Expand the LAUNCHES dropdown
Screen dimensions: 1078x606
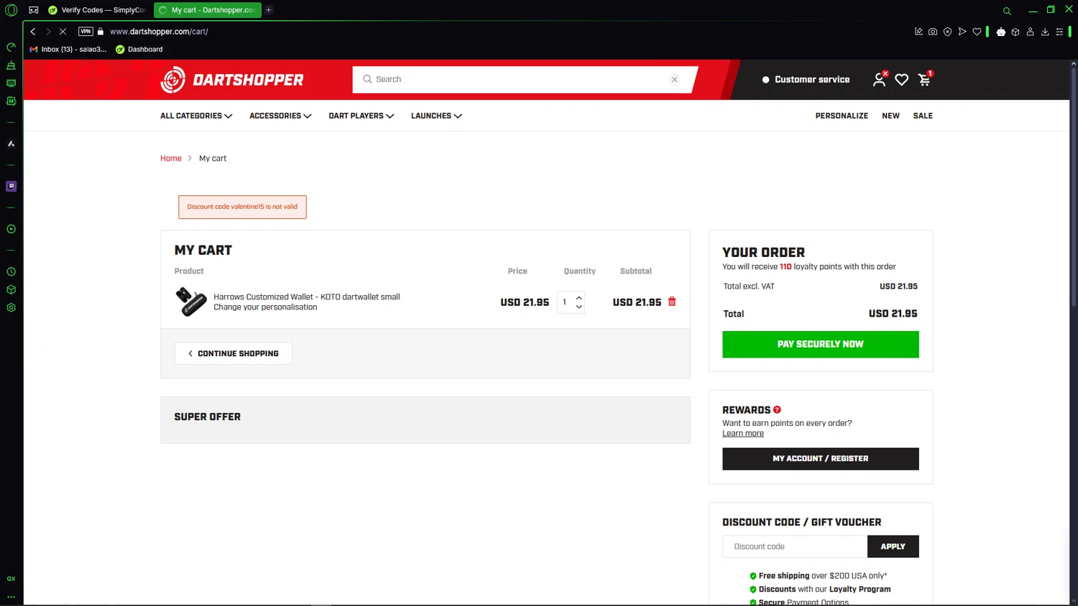pos(436,116)
